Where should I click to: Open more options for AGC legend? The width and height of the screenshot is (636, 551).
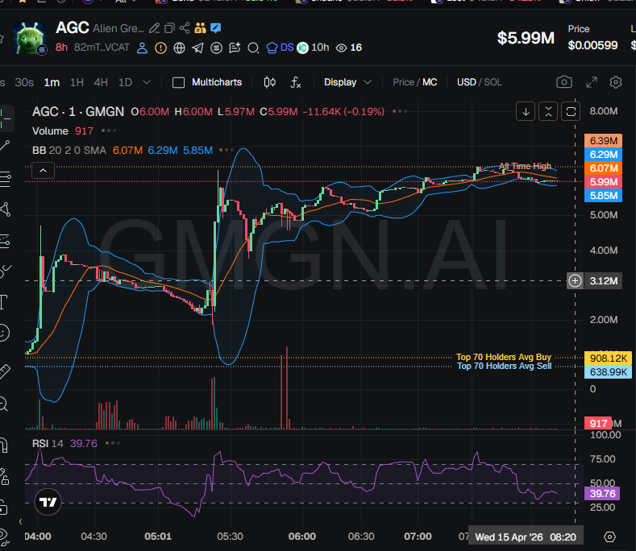(x=400, y=111)
